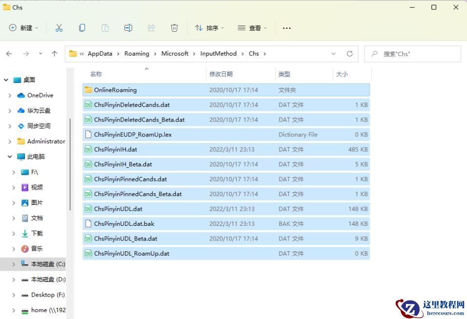Click inside the search 'Chs' box
Image resolution: width=467 pixels, height=319 pixels.
(413, 54)
